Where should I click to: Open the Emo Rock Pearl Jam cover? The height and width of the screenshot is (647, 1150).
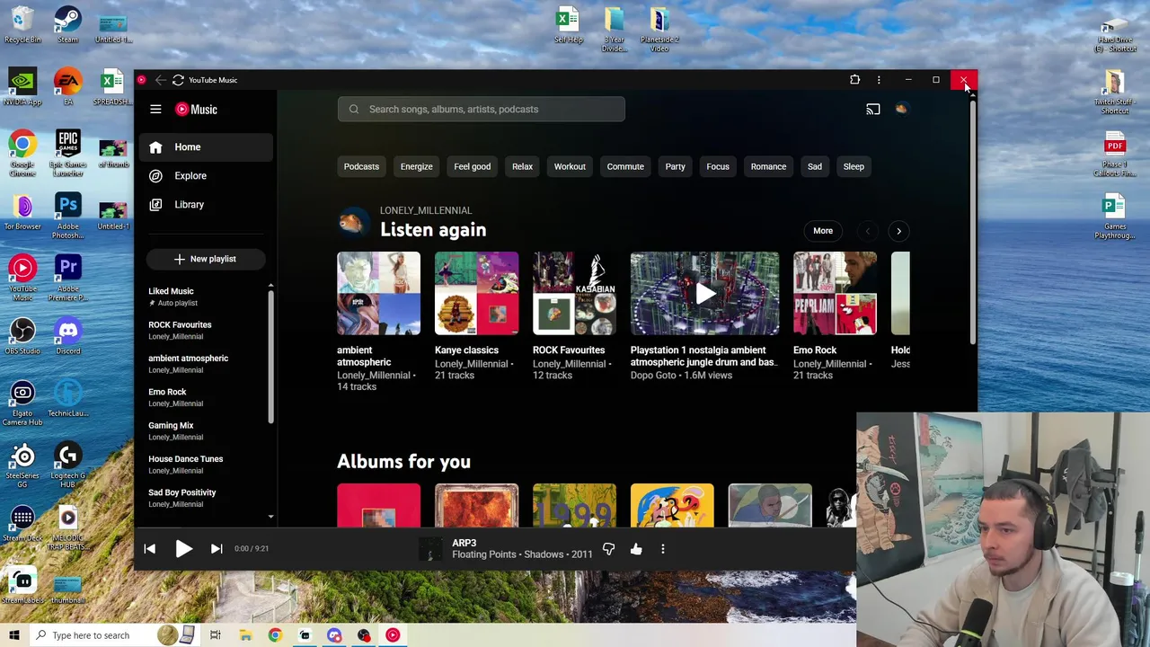coord(835,294)
